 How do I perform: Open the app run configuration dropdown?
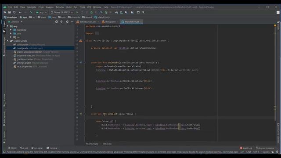pos(41,12)
